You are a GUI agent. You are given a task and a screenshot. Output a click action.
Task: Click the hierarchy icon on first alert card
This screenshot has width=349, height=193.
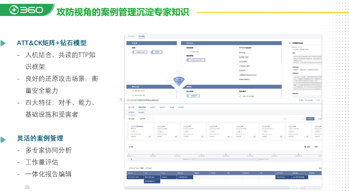coord(149,136)
